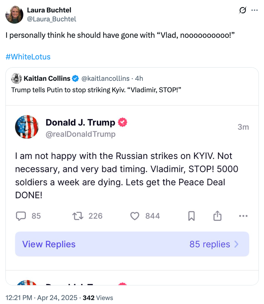
Task: Bookmark Trump's post
Action: coord(191,216)
